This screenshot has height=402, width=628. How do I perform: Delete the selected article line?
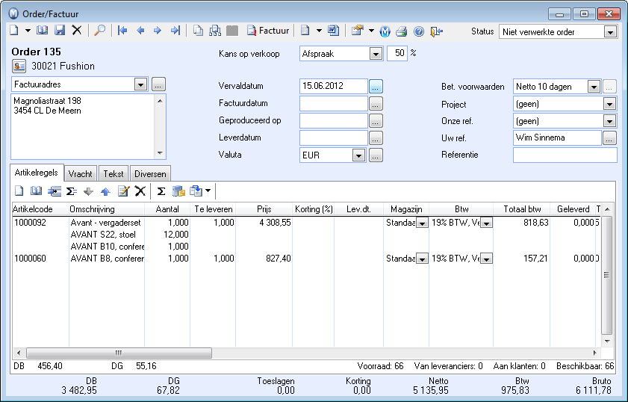(x=140, y=191)
